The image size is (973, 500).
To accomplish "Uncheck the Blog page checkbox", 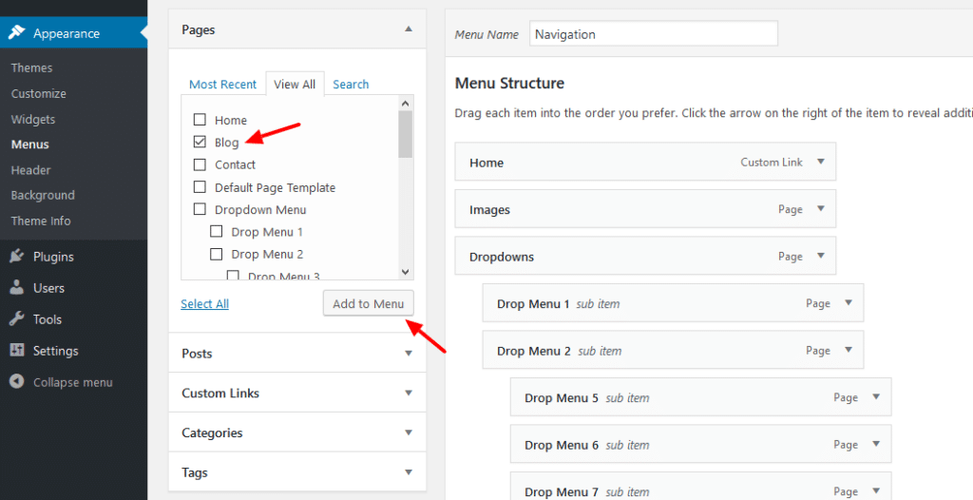I will [x=200, y=143].
